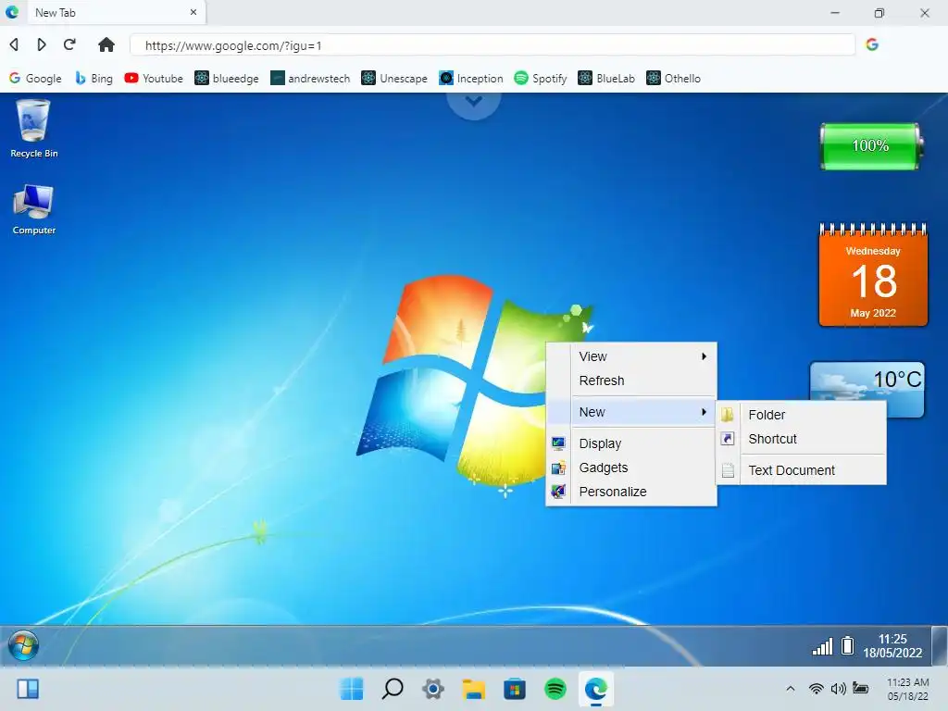Go to the home page icon

tap(106, 44)
